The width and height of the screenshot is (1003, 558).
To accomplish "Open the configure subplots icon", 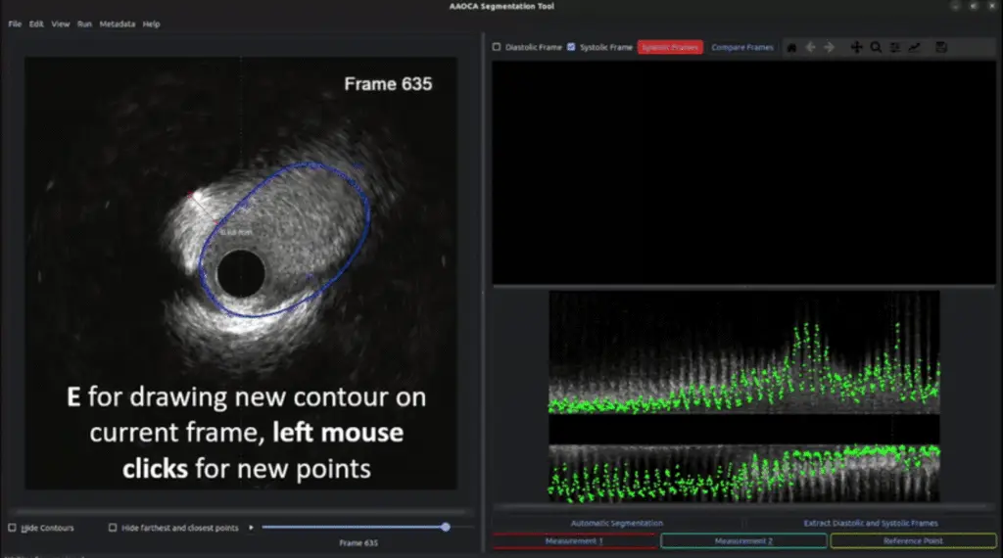I will pos(895,47).
